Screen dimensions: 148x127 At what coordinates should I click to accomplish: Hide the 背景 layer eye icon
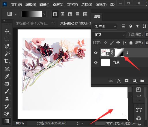(95, 63)
